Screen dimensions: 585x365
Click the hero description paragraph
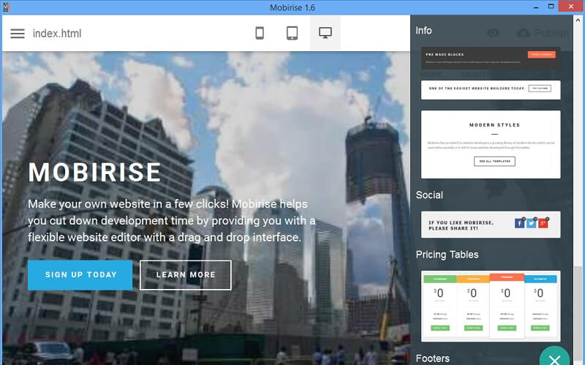[x=172, y=221]
